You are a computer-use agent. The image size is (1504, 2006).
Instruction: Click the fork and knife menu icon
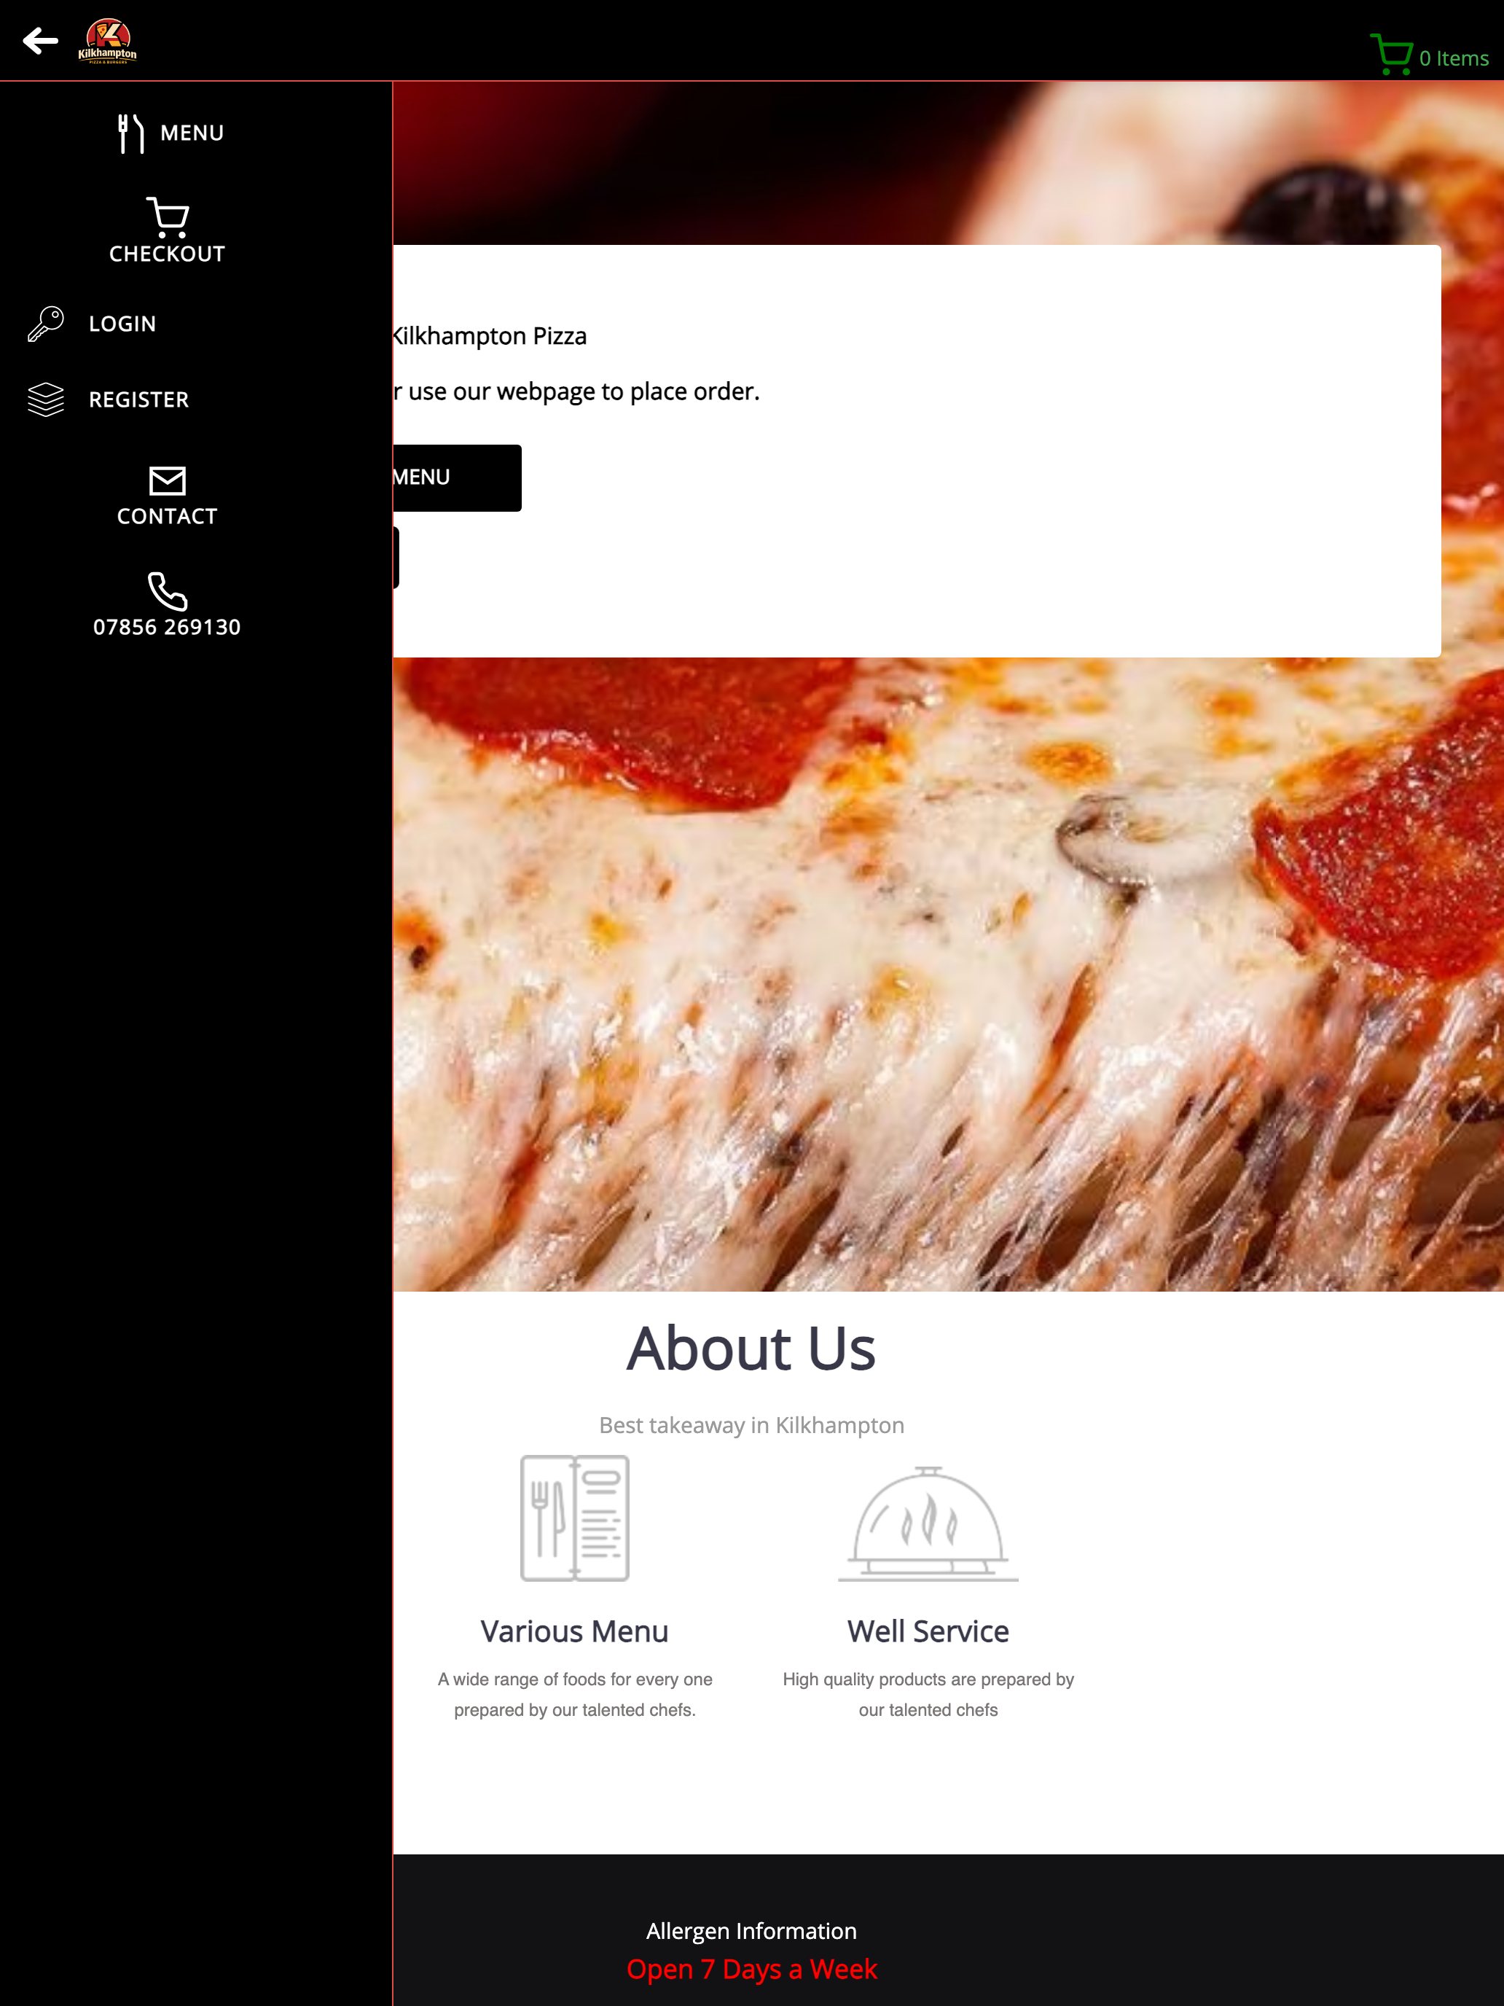coord(130,133)
